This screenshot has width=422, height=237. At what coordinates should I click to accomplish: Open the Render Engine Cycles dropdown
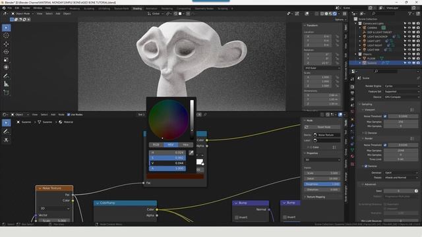click(x=401, y=86)
